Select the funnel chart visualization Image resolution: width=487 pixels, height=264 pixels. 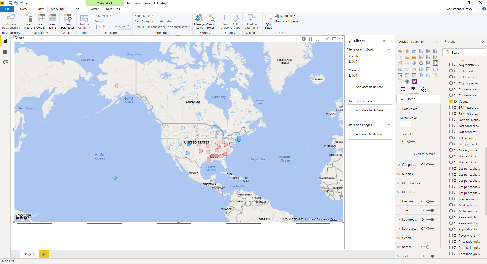pos(407,69)
